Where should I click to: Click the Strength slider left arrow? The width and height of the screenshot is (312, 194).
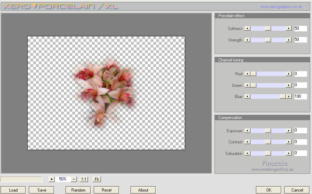click(247, 40)
